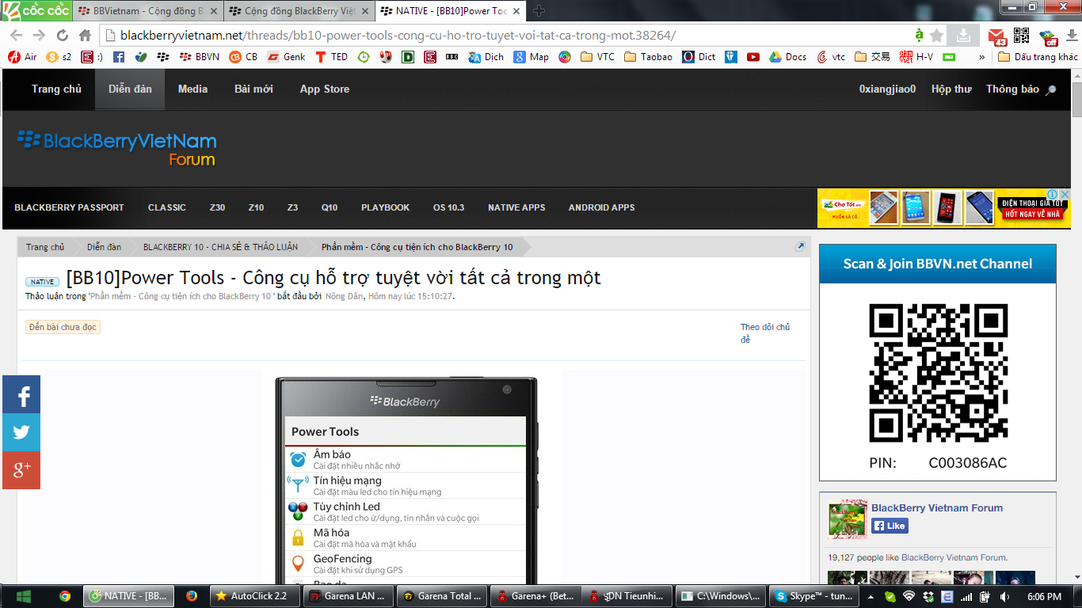Switch to Skype window in taskbar
This screenshot has height=608, width=1082.
pos(814,596)
